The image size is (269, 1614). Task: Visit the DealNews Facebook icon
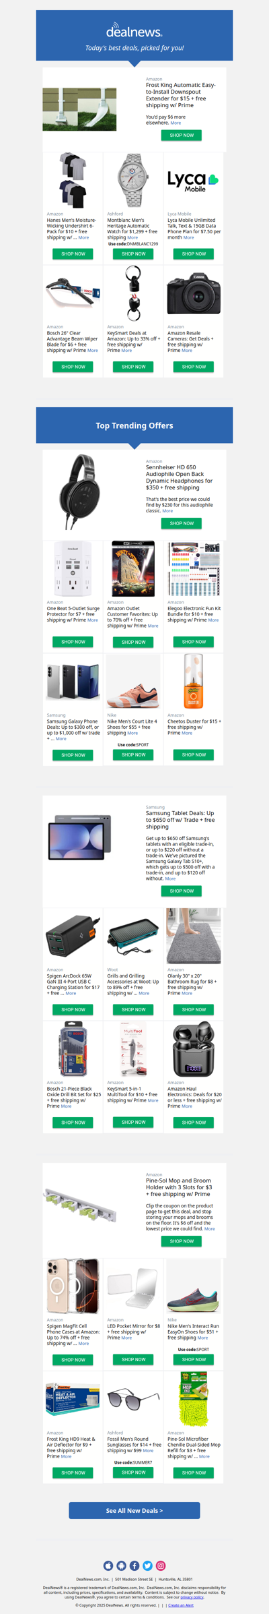click(134, 1565)
